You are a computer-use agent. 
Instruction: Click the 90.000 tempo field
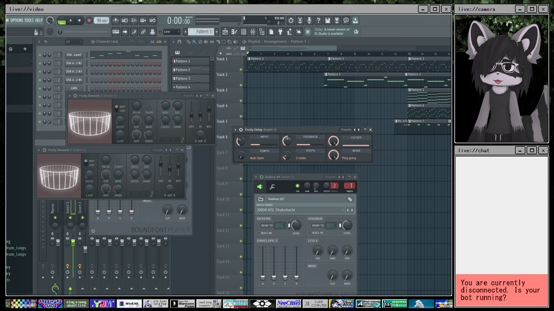pos(102,20)
